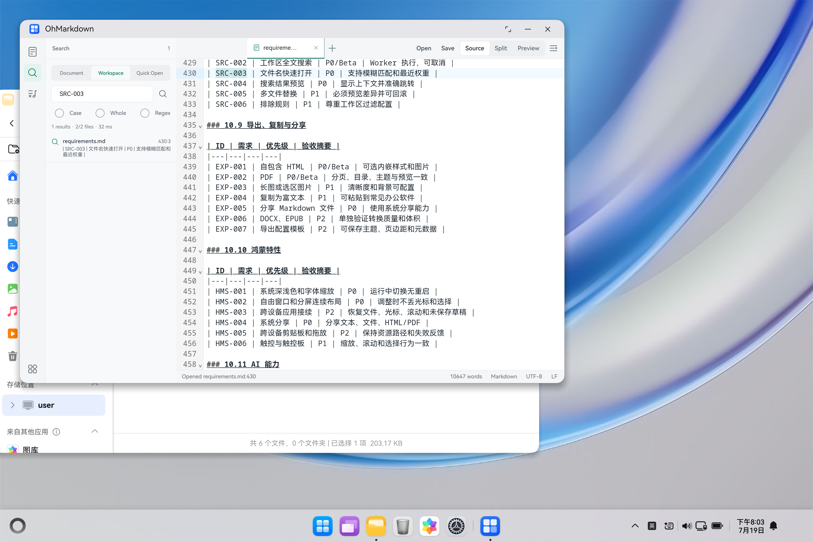Show hidden tray icons chevron
The width and height of the screenshot is (813, 542).
coord(635,526)
